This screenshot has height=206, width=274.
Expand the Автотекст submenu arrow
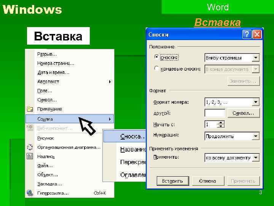110,82
